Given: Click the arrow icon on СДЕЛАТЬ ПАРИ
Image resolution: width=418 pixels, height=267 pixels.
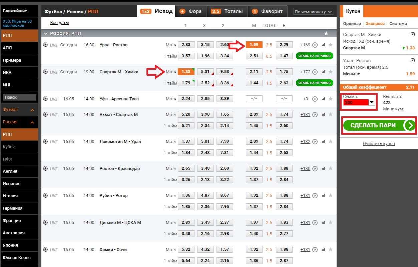Looking at the screenshot, I should click(x=410, y=125).
